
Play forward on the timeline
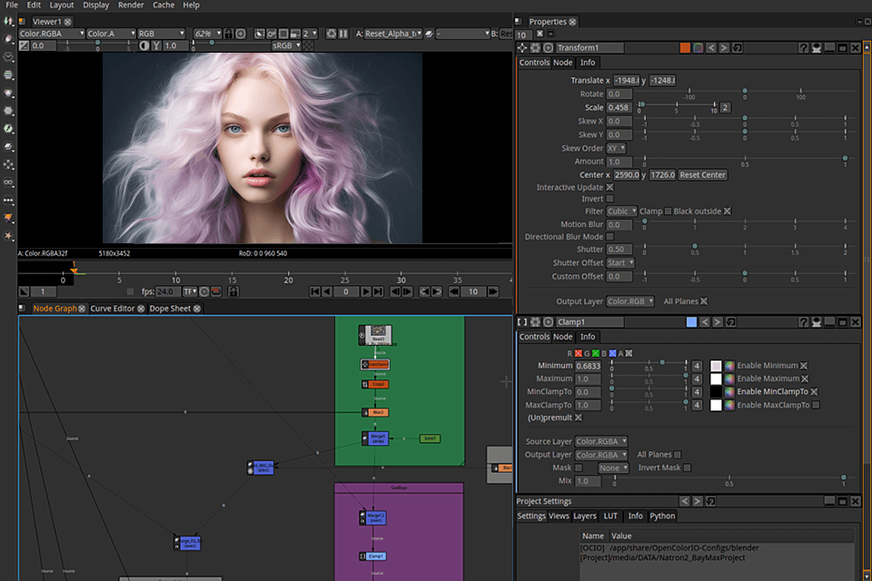point(365,291)
